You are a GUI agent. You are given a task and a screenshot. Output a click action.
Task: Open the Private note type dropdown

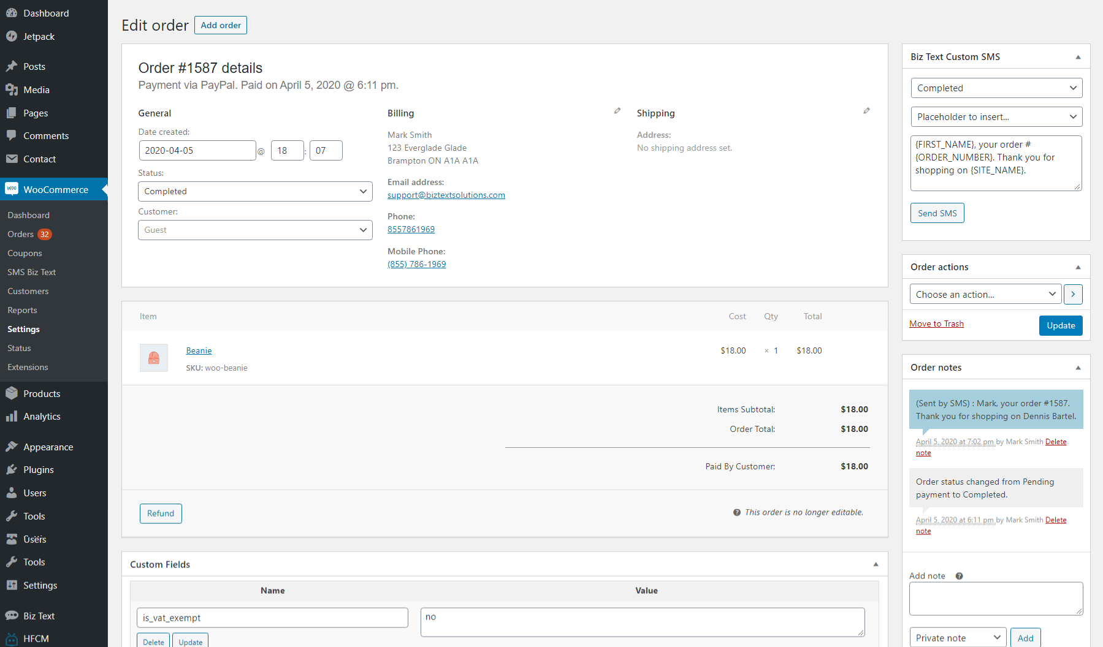[x=958, y=638]
